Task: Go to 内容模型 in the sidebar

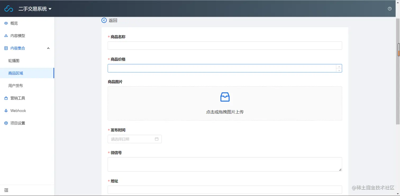Action: pyautogui.click(x=27, y=36)
